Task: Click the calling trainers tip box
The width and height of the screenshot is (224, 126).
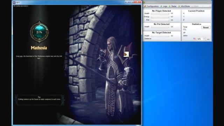Action: pyautogui.click(x=40, y=100)
